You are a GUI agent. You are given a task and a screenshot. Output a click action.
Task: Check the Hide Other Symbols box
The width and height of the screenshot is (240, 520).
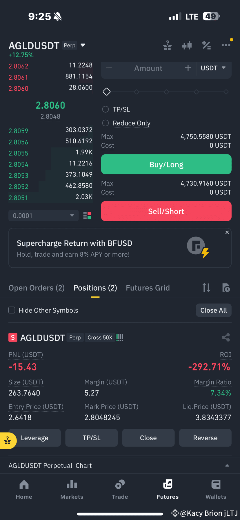click(12, 310)
